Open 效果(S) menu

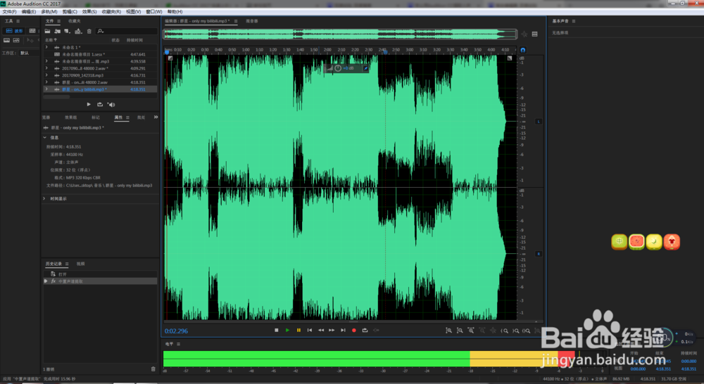pyautogui.click(x=89, y=12)
